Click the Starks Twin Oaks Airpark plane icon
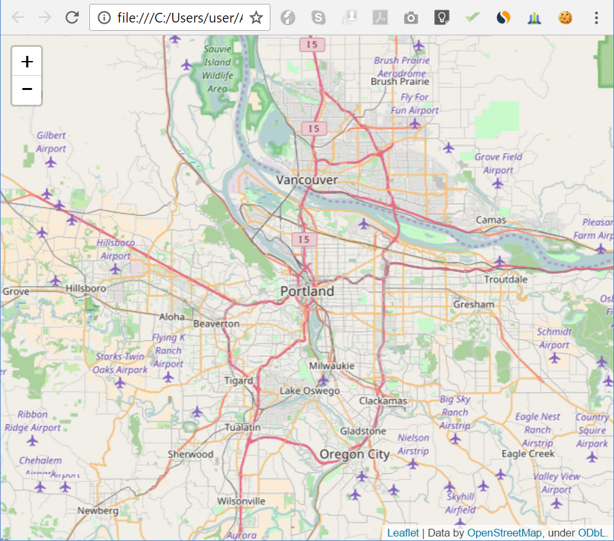The image size is (614, 541). pos(120,382)
